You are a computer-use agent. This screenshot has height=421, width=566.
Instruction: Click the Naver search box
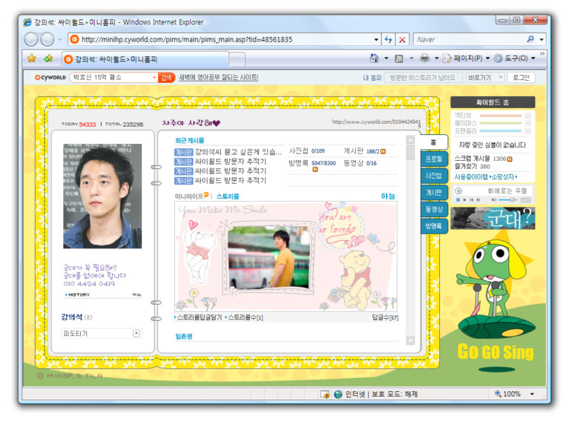(x=469, y=39)
